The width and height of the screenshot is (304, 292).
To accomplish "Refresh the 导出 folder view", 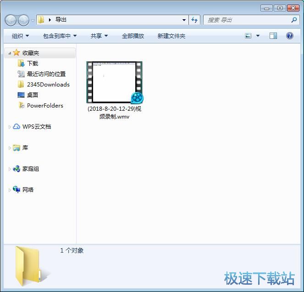I will point(194,20).
